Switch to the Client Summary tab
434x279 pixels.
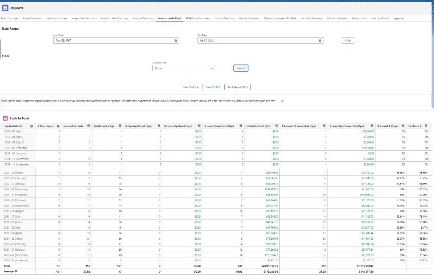(10, 18)
